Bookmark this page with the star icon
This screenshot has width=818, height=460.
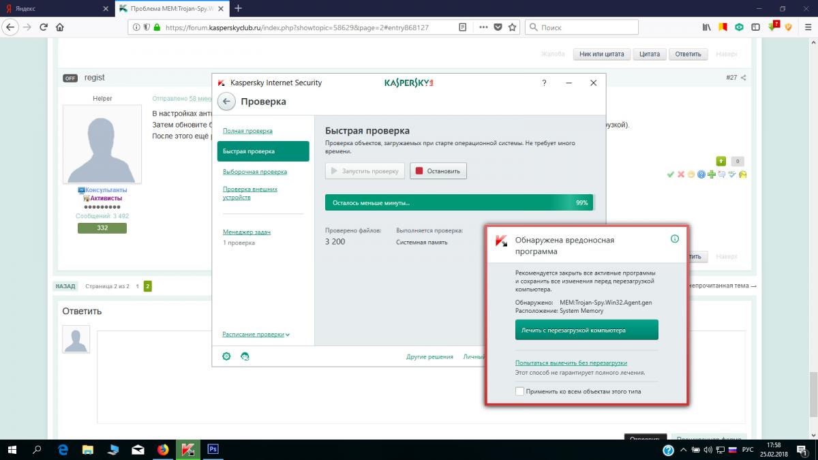(x=513, y=27)
